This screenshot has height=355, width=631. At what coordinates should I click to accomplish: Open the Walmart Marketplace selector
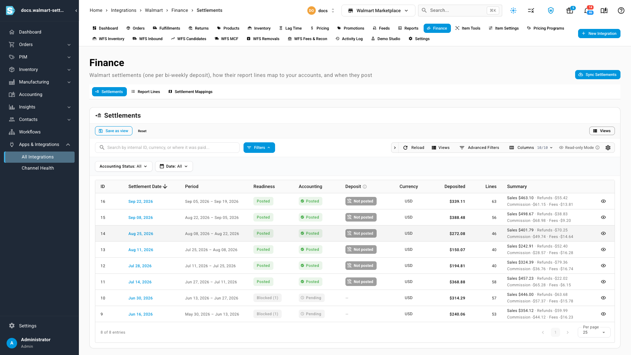click(378, 11)
